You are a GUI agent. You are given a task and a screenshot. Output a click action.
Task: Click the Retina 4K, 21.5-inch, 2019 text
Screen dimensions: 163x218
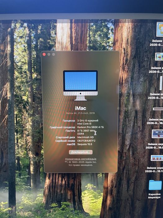click(80, 113)
